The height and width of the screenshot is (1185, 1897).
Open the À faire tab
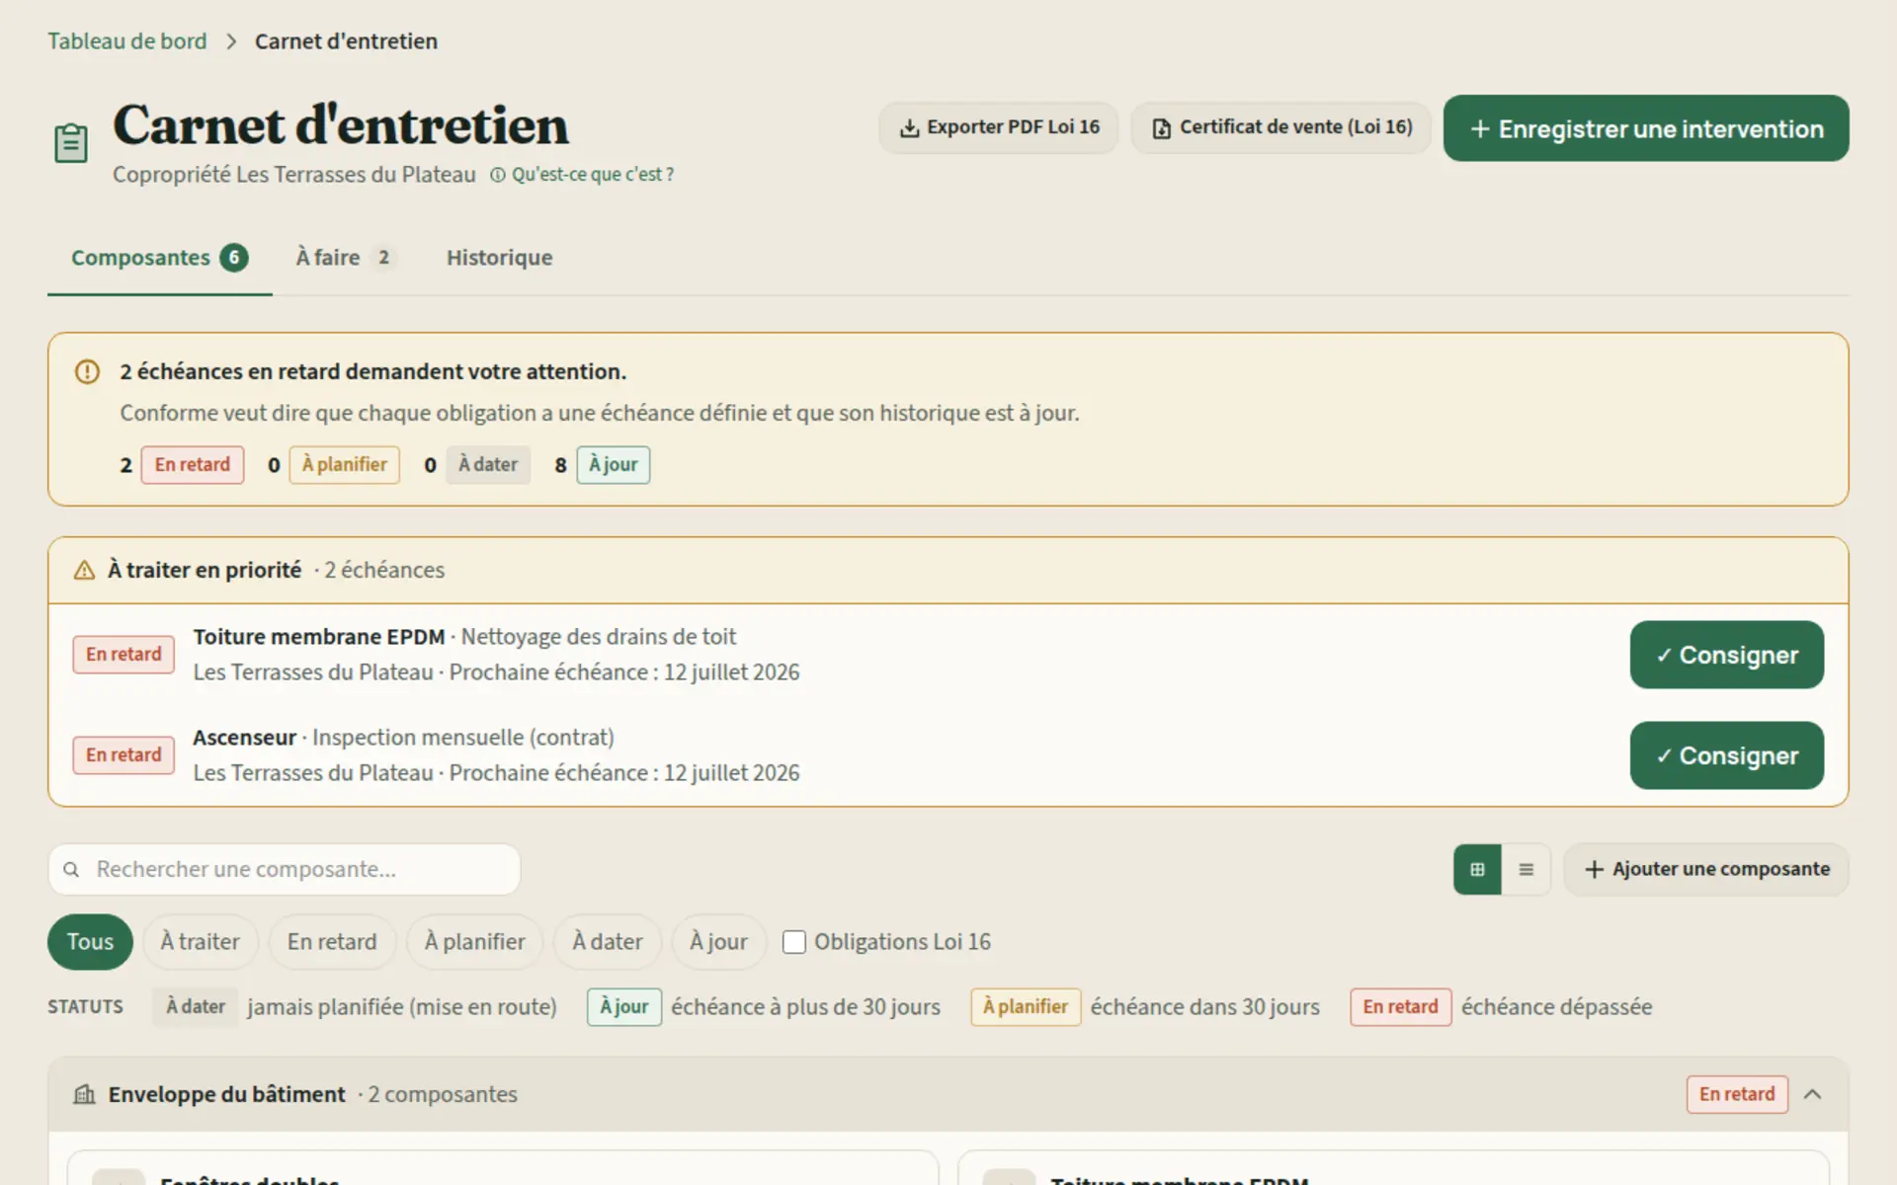[x=346, y=258]
